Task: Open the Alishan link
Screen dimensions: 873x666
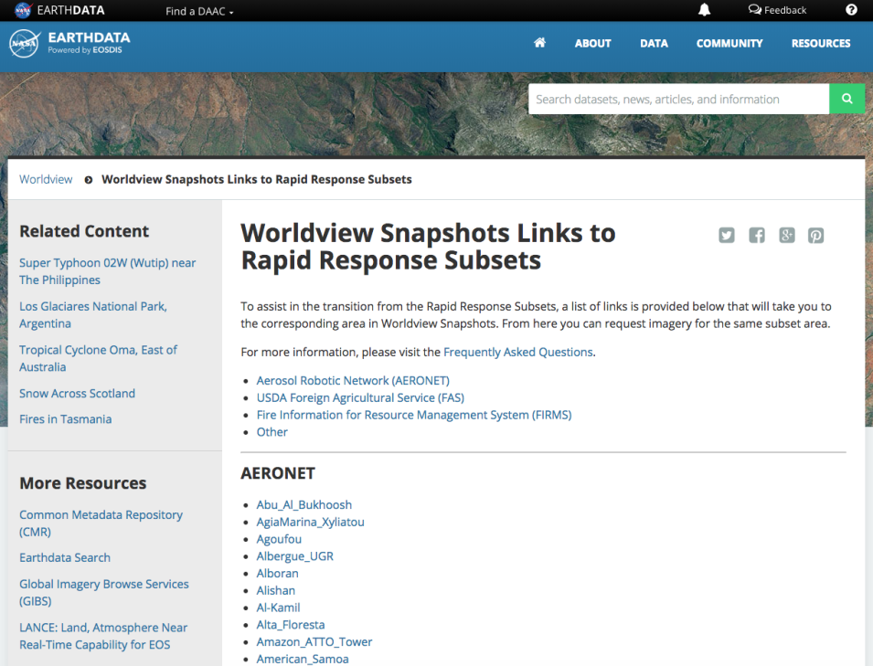Action: [275, 590]
